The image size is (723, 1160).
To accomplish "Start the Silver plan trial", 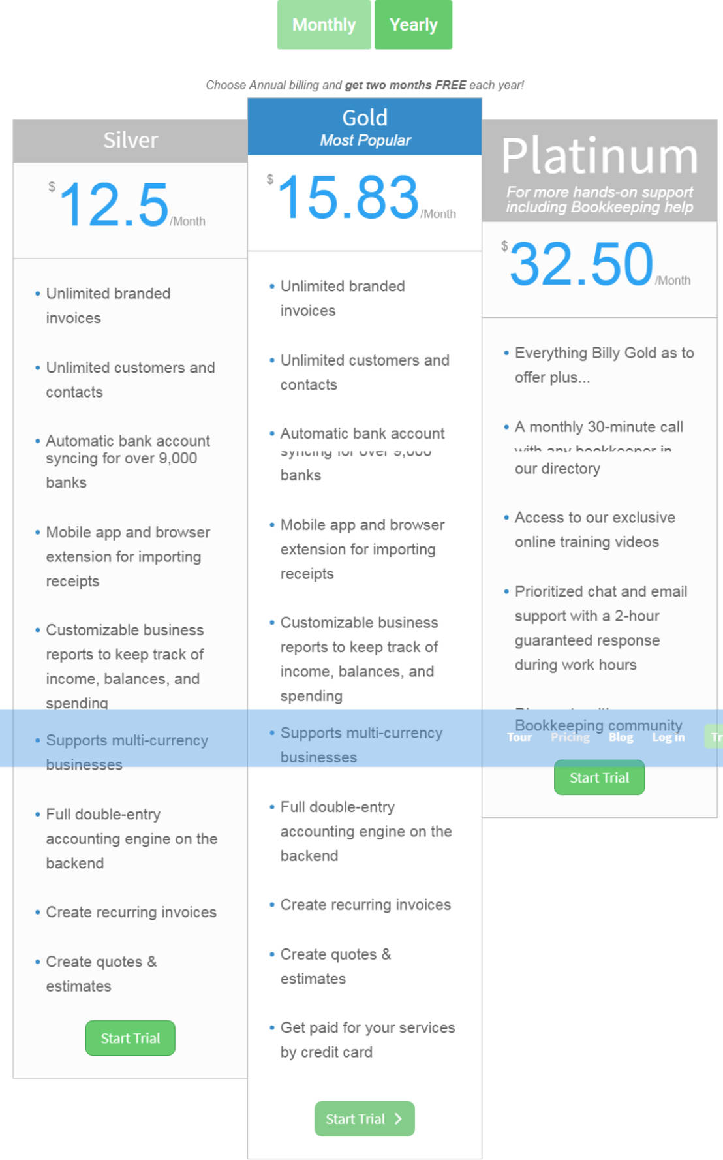I will (130, 1038).
